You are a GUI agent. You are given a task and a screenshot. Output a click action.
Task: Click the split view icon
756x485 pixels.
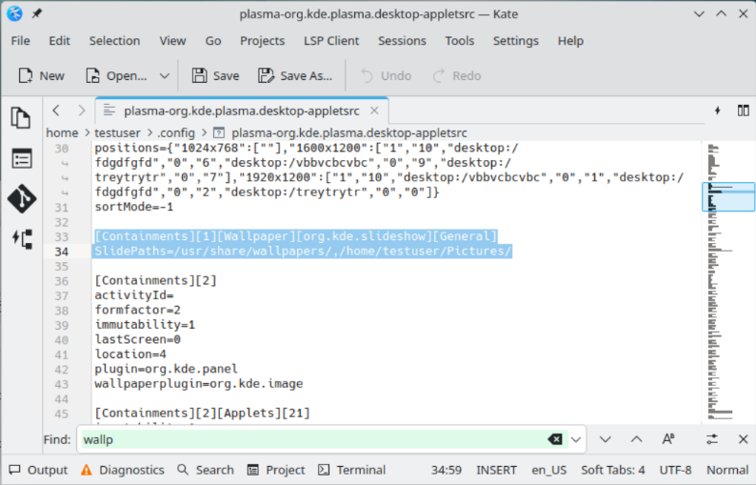pos(743,111)
